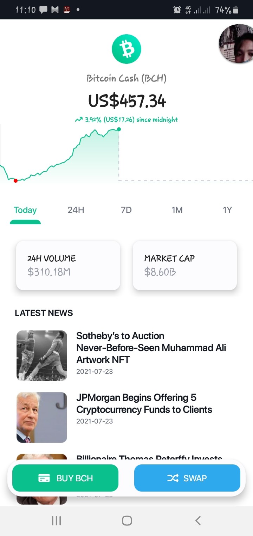Open Android recent apps button
This screenshot has height=536, width=253.
[x=56, y=520]
